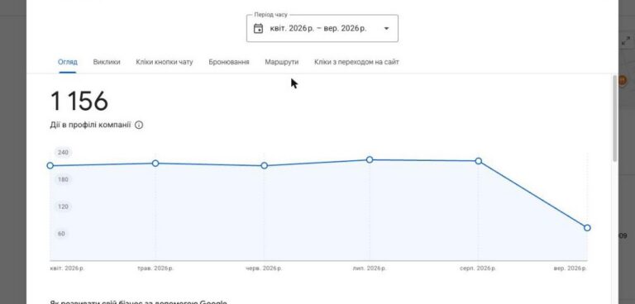Click the вер. 2026 р. x-axis label
Screen dimensions: 635x304
[571, 268]
